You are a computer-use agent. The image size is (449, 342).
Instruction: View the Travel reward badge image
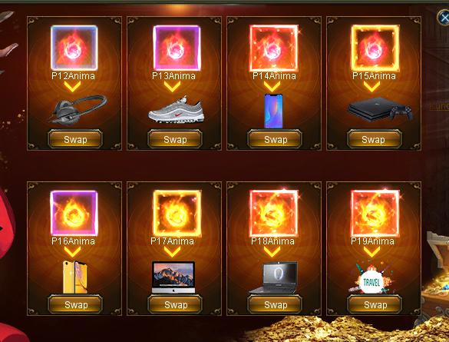(x=371, y=279)
